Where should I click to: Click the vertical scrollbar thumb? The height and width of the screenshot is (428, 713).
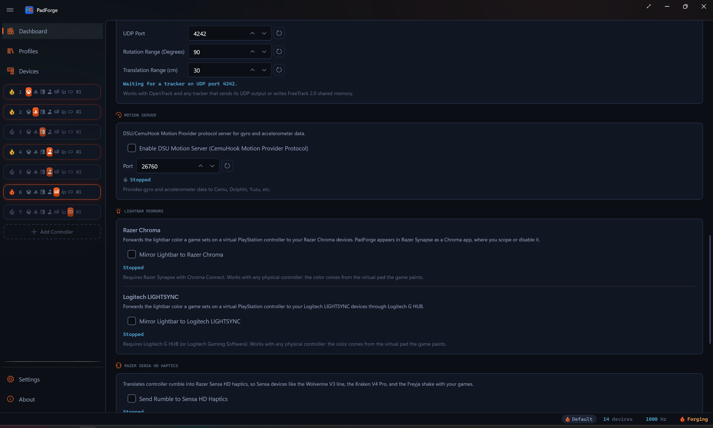[710, 290]
